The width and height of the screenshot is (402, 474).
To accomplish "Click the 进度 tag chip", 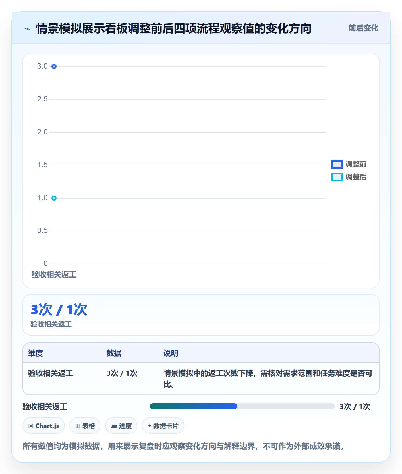I will pos(121,426).
